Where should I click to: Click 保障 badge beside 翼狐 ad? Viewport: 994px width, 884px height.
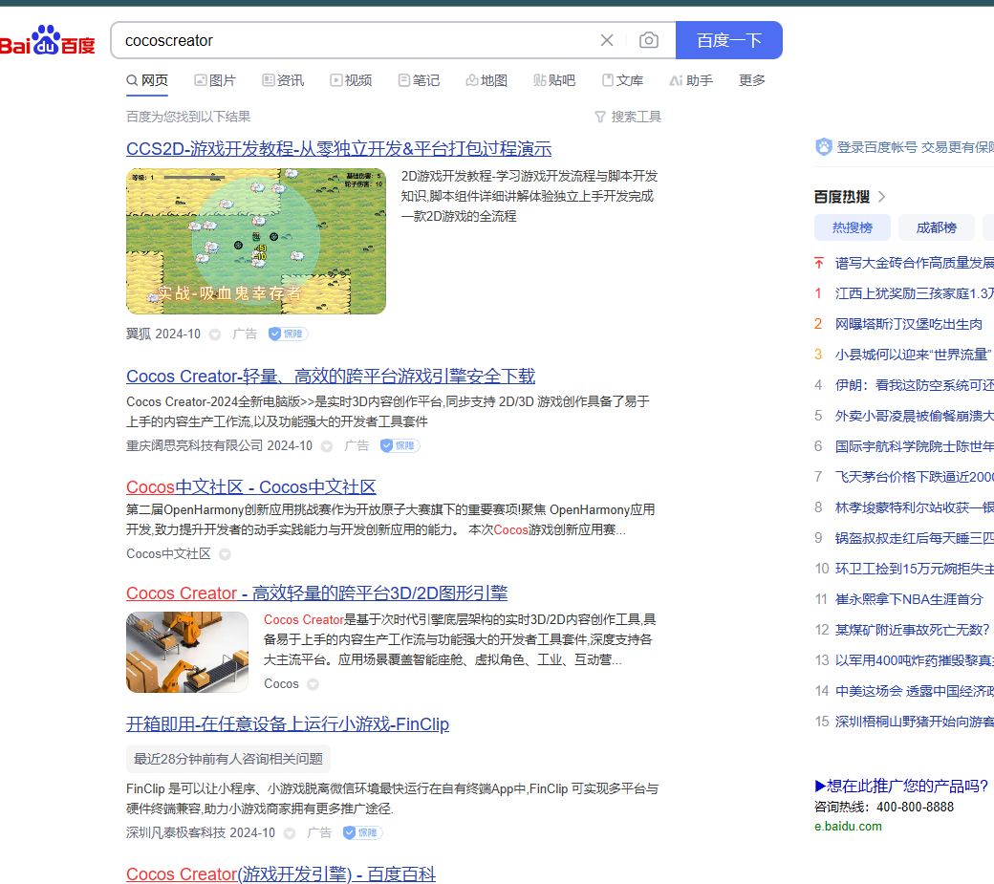coord(288,334)
